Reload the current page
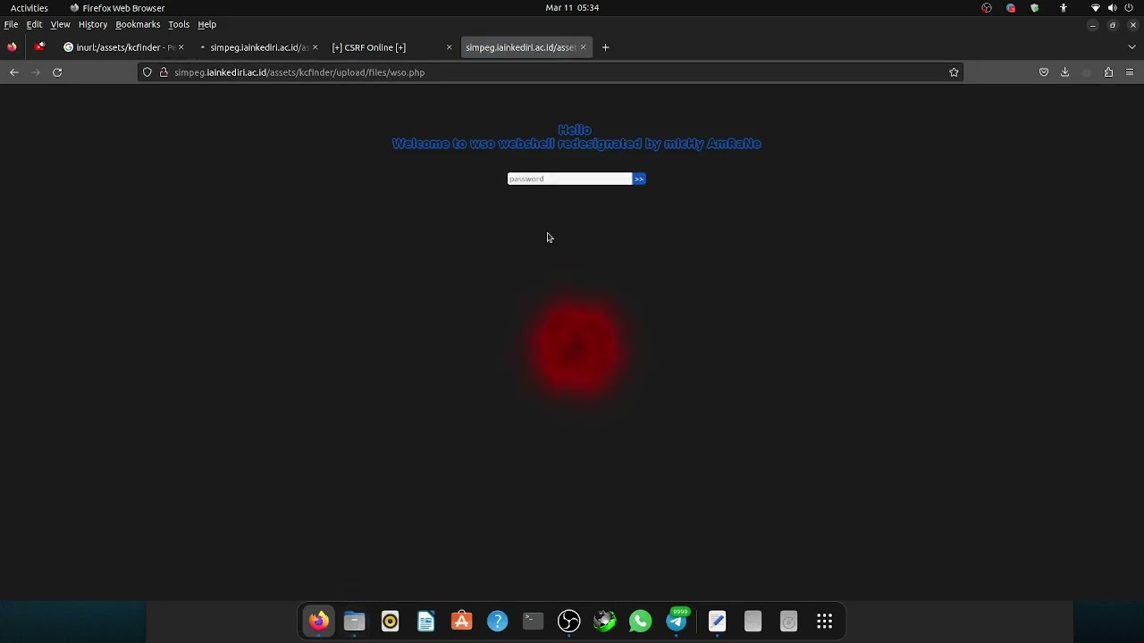The width and height of the screenshot is (1144, 643). (x=57, y=72)
